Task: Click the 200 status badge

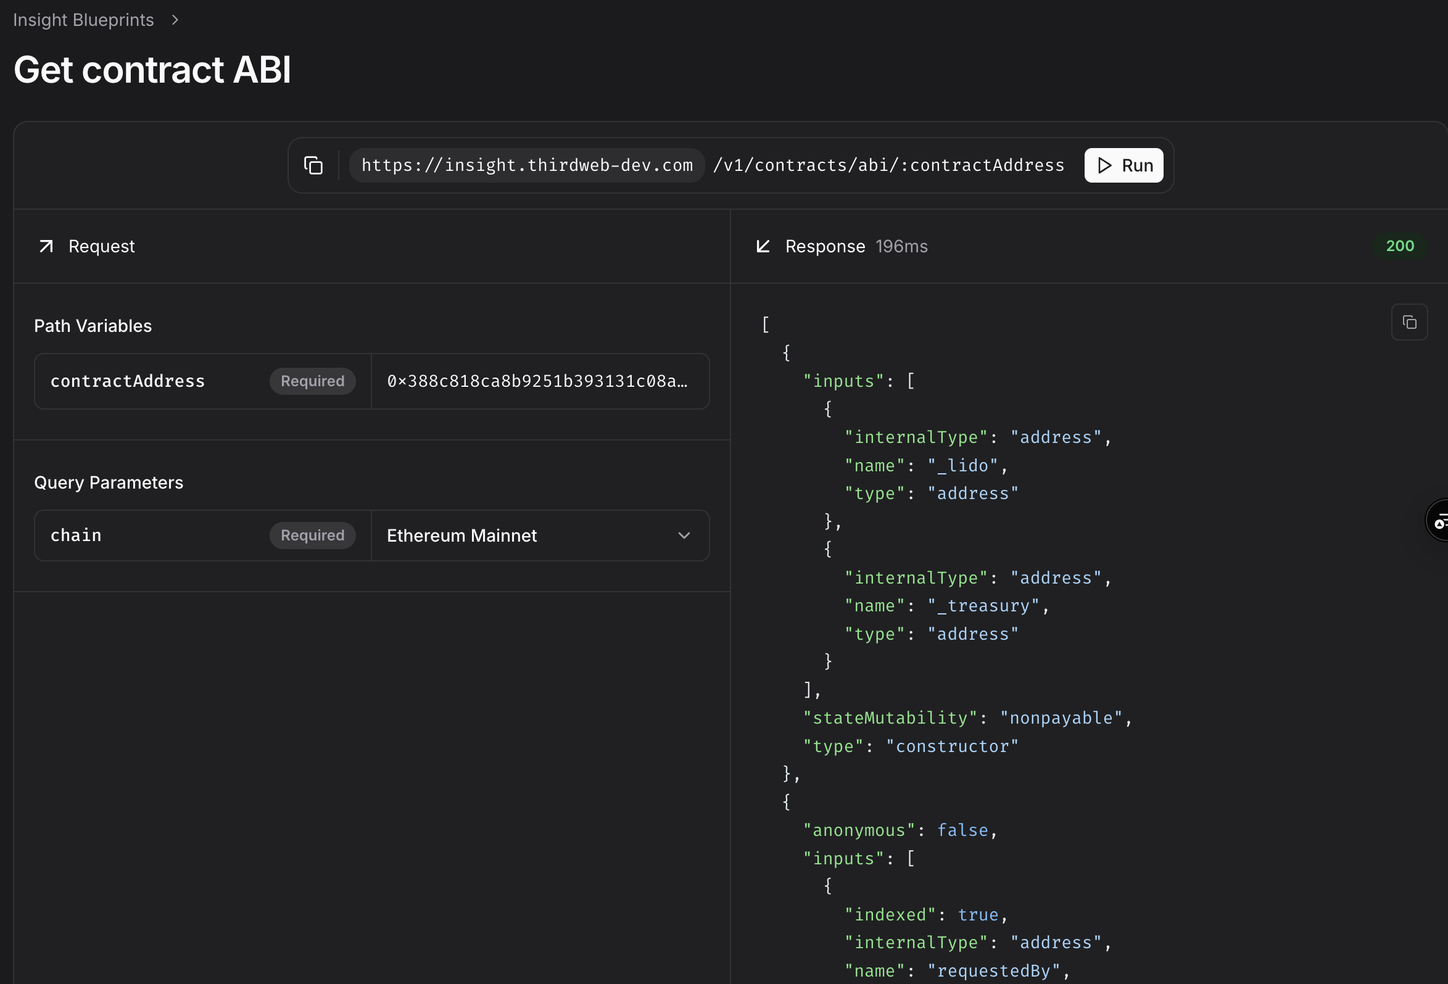Action: pos(1399,246)
